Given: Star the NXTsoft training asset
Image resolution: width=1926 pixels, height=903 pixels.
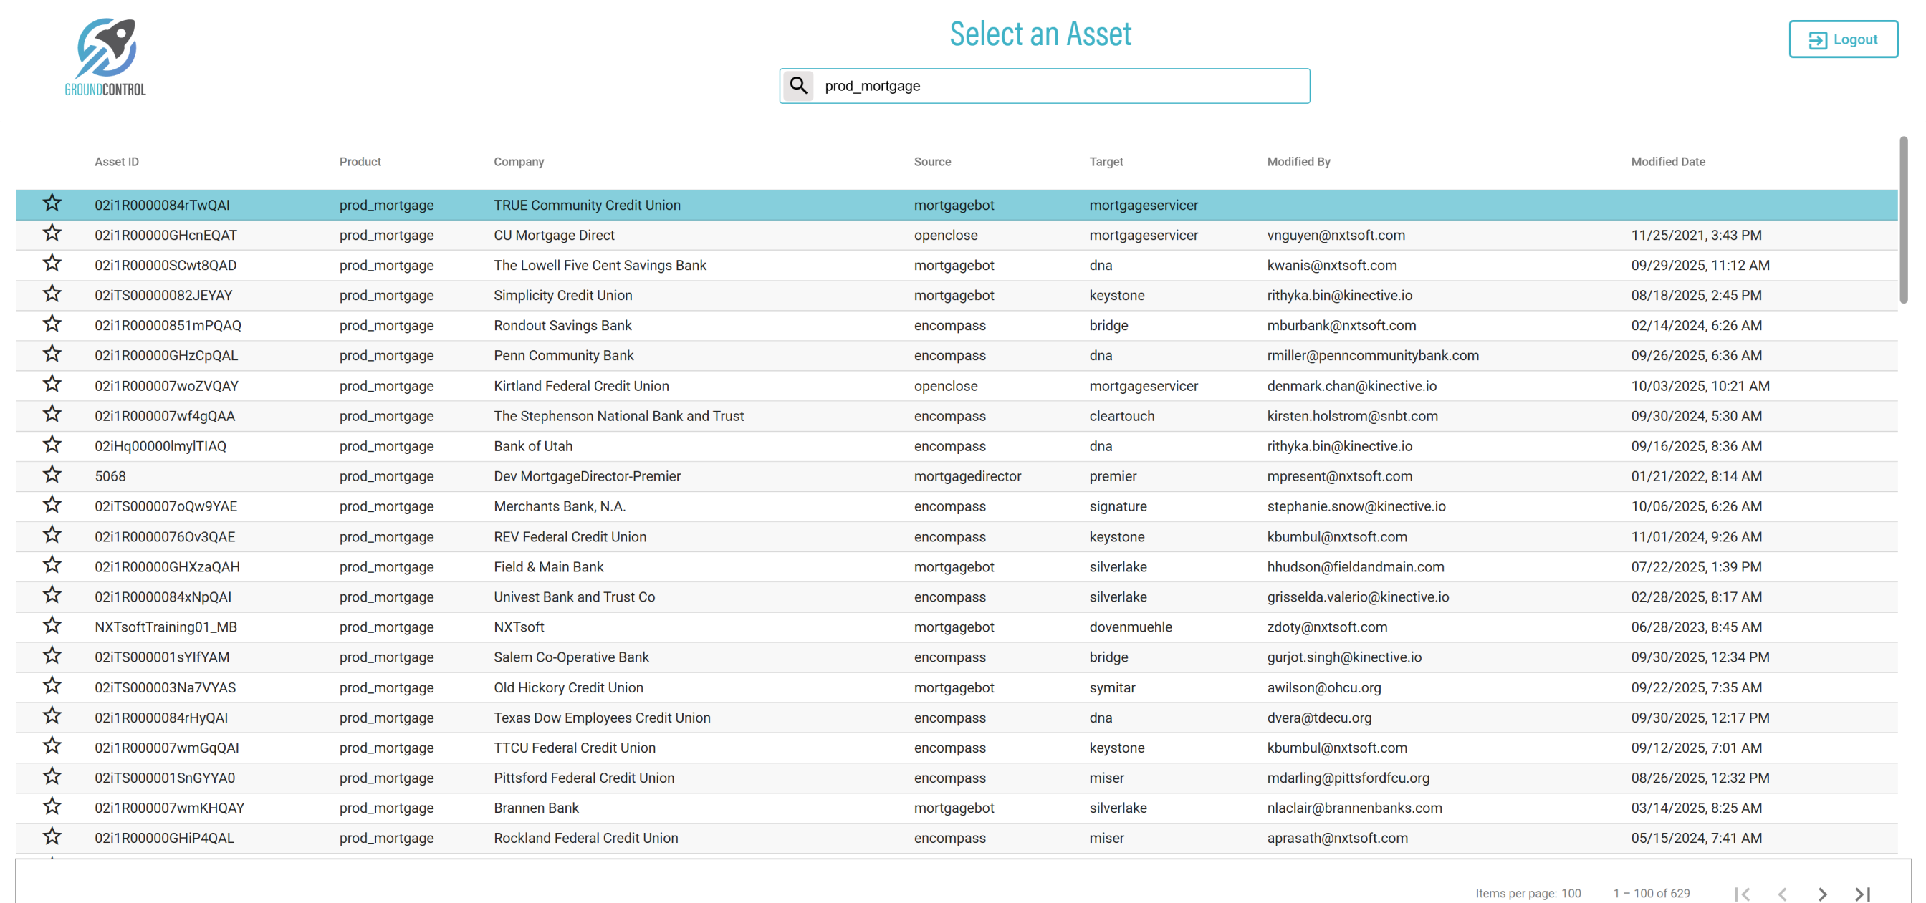Looking at the screenshot, I should (52, 626).
